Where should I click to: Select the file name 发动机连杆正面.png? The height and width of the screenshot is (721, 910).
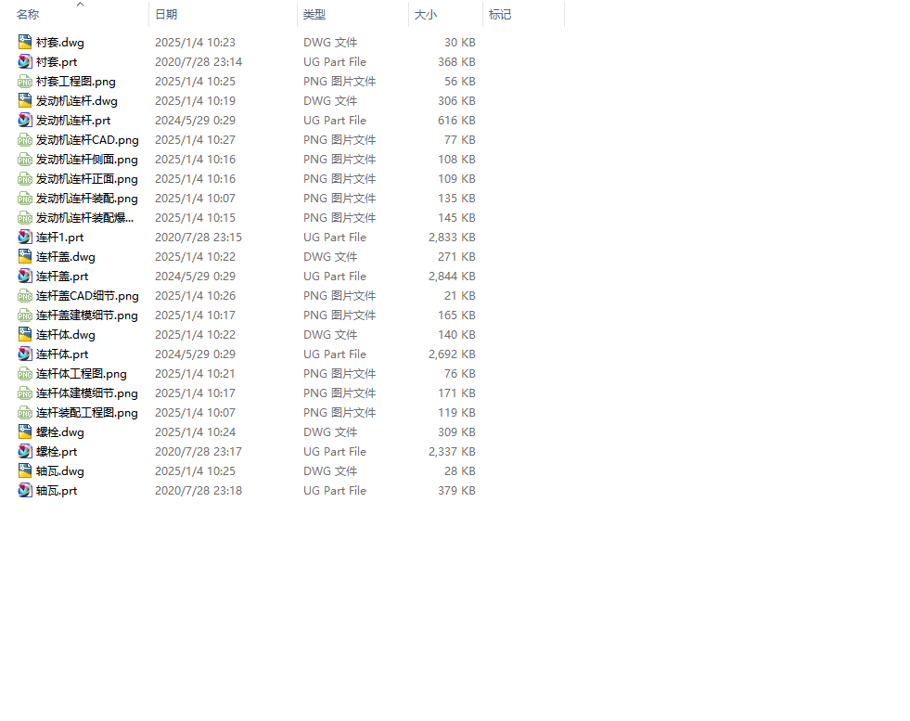[87, 179]
